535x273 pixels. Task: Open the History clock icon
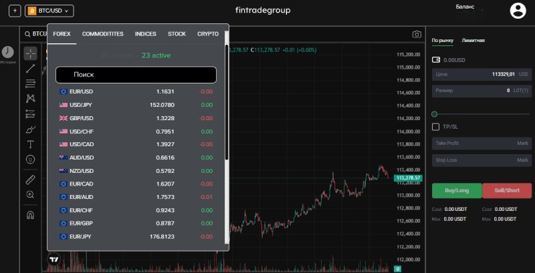pos(8,52)
